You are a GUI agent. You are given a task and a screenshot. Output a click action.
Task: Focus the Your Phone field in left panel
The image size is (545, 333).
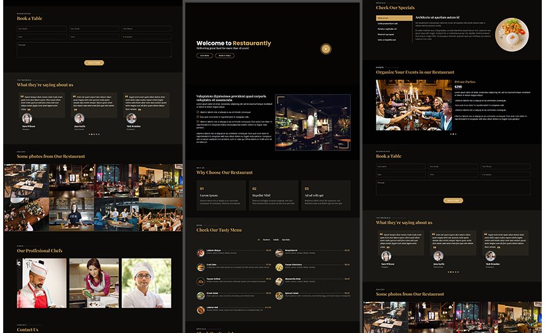(146, 29)
